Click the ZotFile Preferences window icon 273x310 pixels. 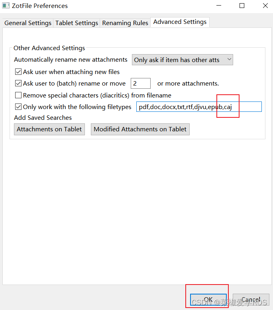point(6,6)
